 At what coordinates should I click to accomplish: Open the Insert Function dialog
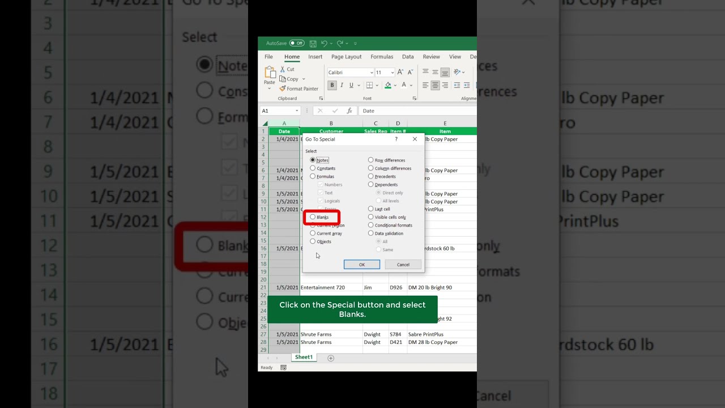pyautogui.click(x=349, y=111)
